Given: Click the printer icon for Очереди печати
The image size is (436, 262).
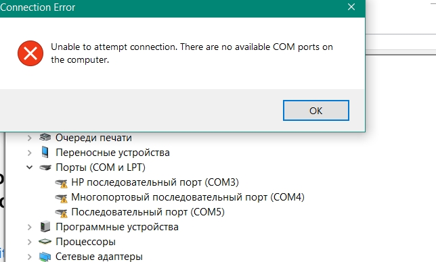Looking at the screenshot, I should tap(45, 137).
